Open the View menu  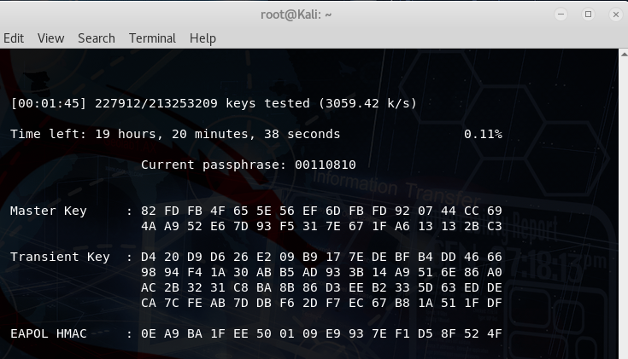point(51,38)
